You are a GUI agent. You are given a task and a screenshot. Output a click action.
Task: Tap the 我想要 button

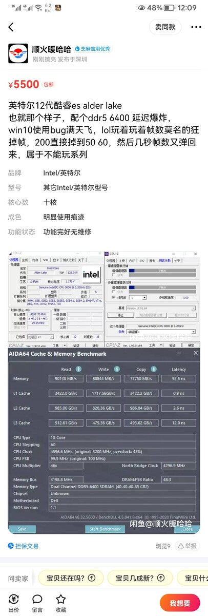pyautogui.click(x=180, y=603)
